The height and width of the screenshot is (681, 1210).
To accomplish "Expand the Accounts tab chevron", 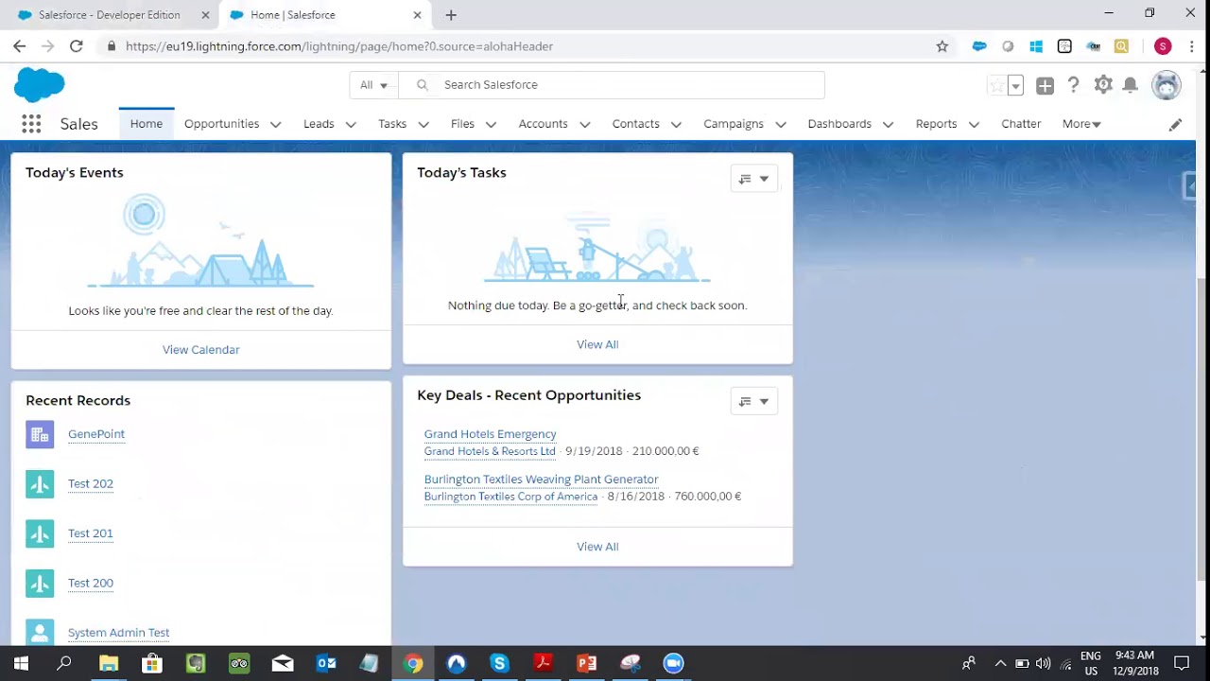I will pos(584,125).
